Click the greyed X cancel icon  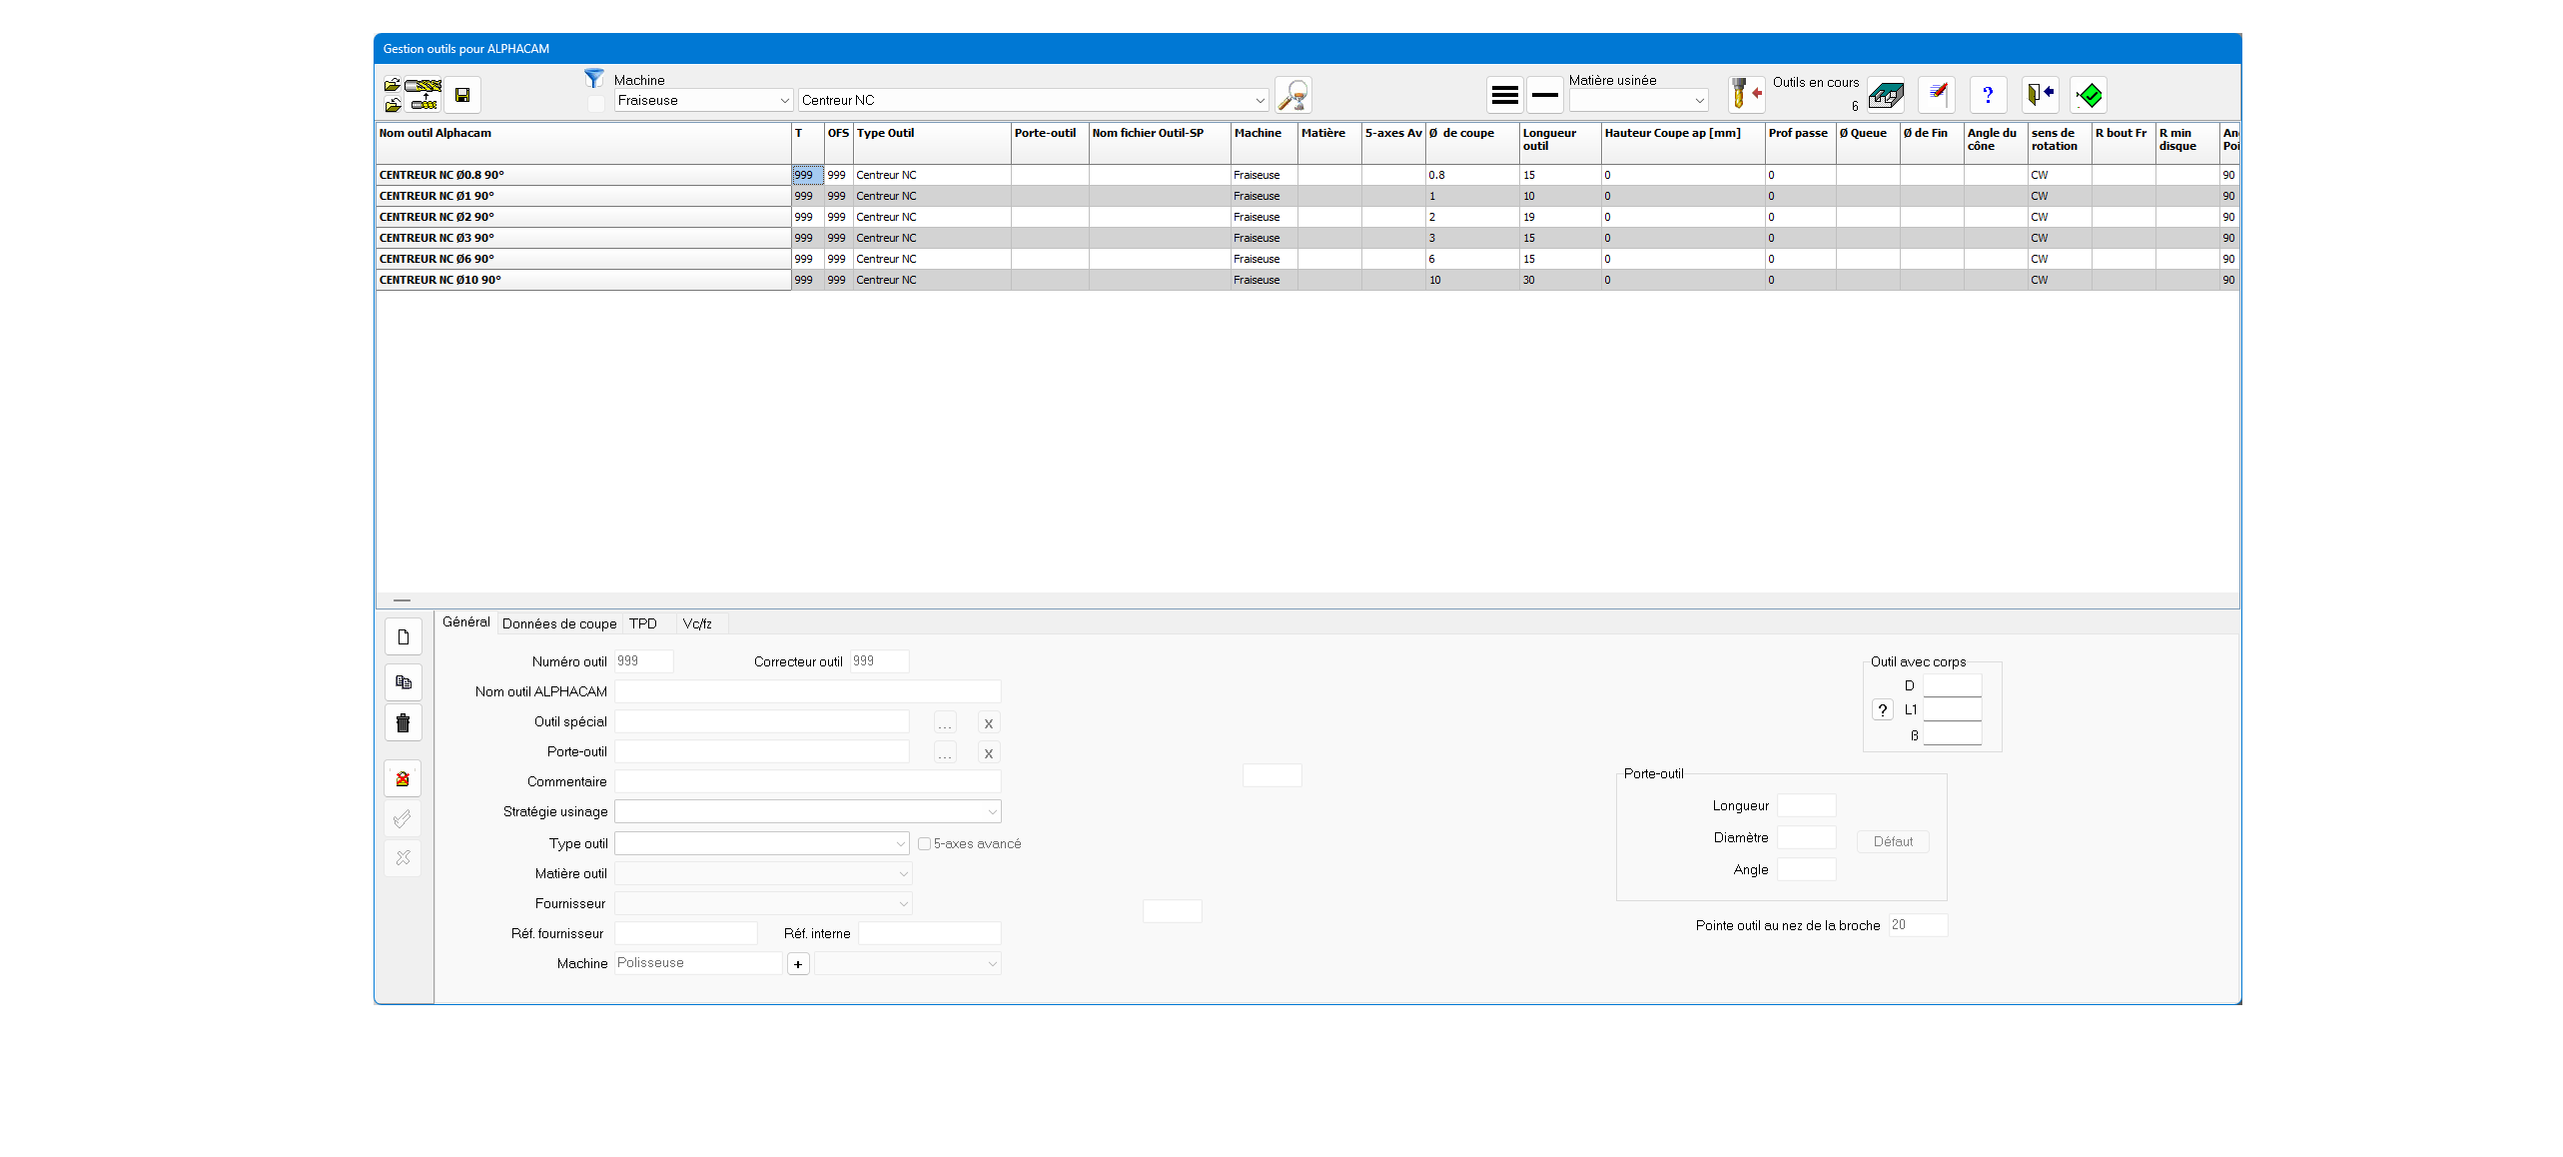(404, 857)
